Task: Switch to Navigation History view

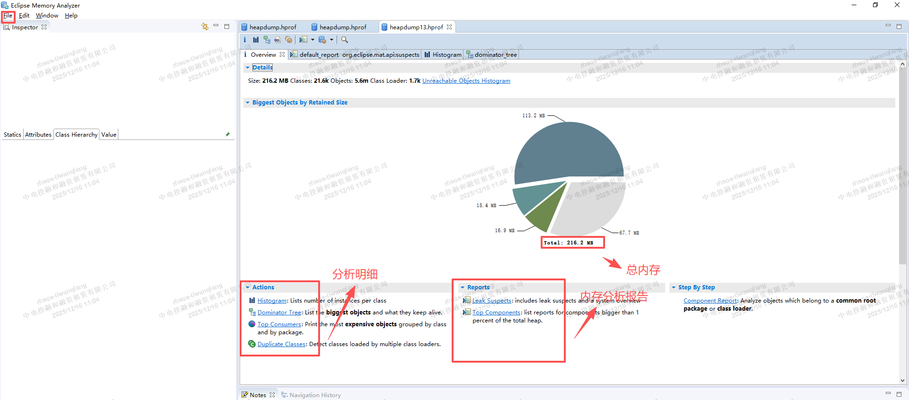Action: (x=311, y=395)
